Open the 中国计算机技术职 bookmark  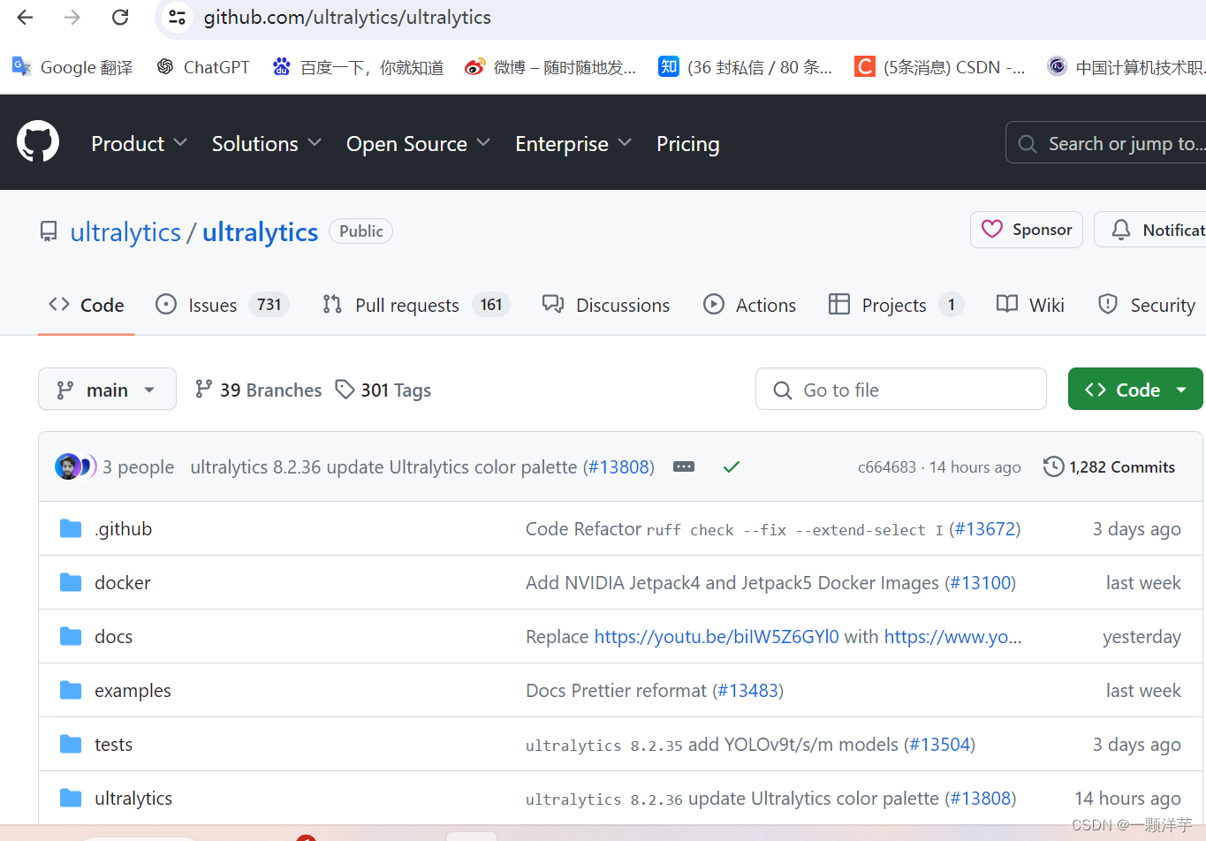click(x=1126, y=67)
